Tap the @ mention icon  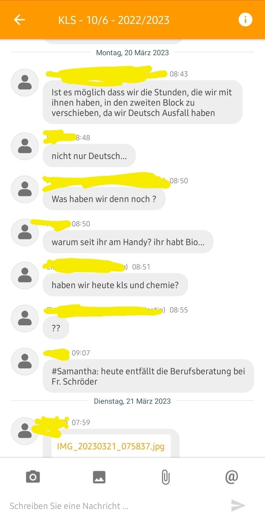click(232, 477)
